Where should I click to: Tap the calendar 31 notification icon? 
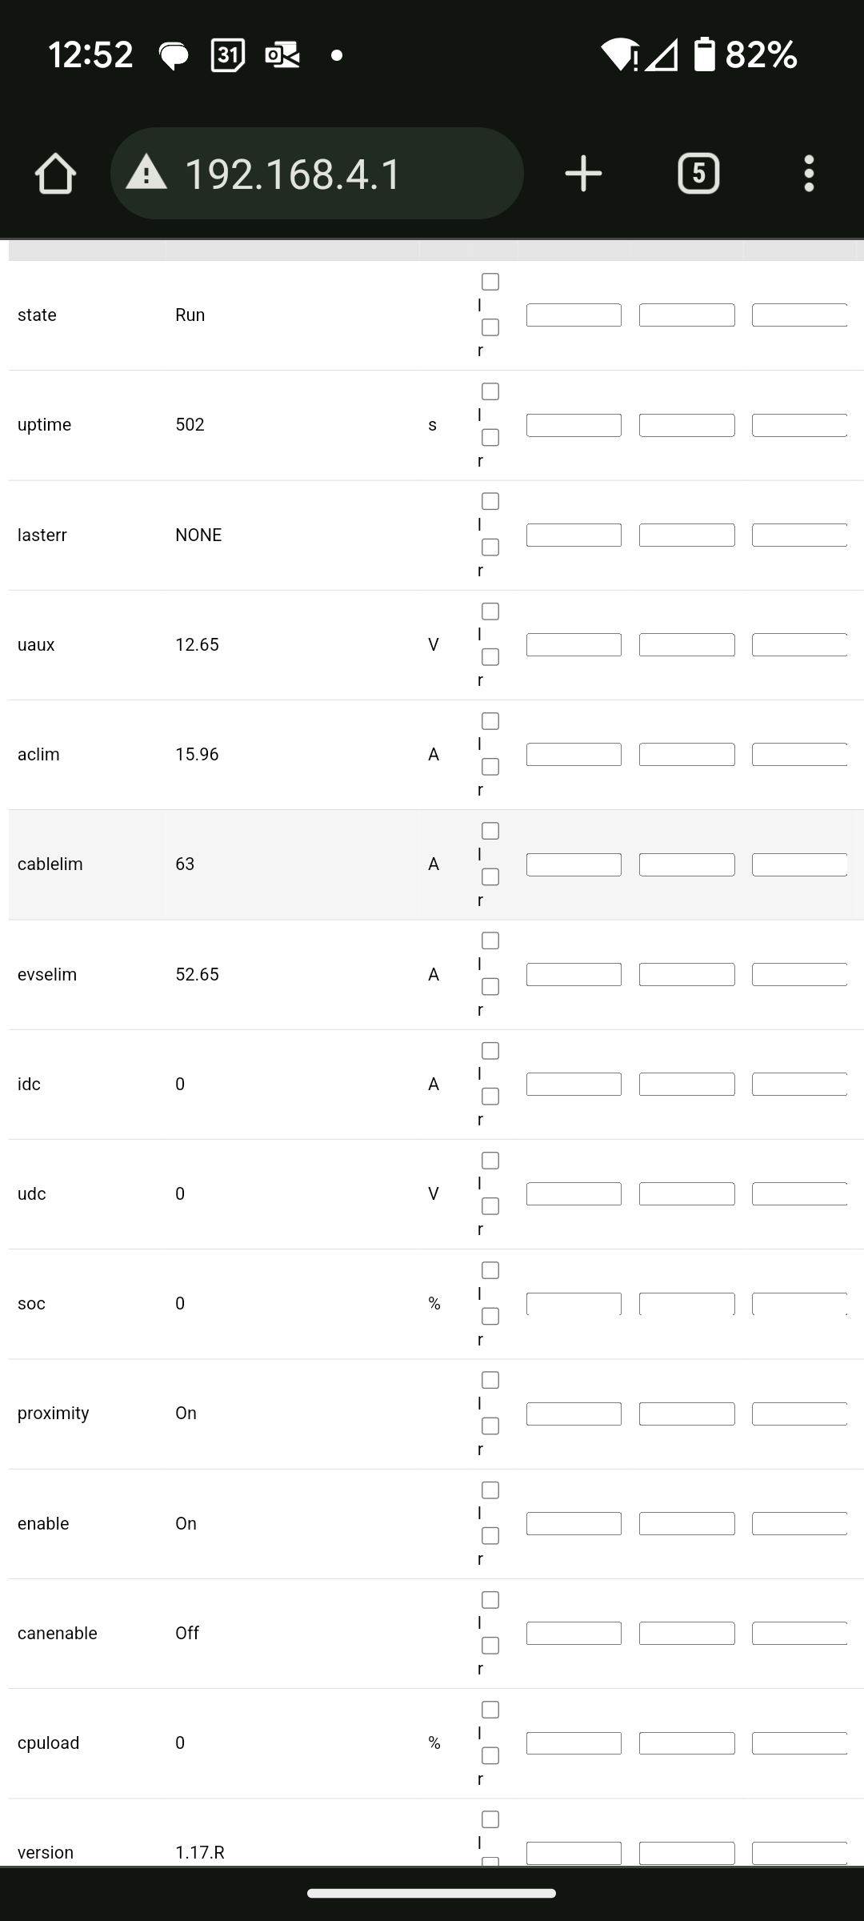[x=227, y=55]
